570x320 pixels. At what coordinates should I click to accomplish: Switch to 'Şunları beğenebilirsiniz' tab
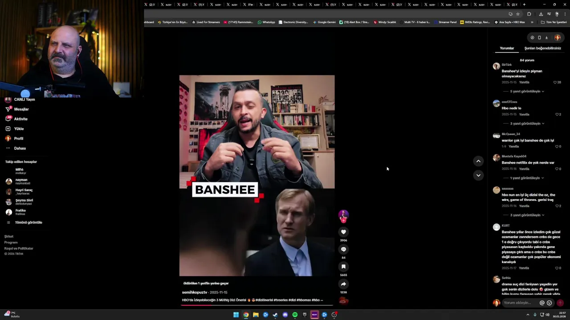542,48
